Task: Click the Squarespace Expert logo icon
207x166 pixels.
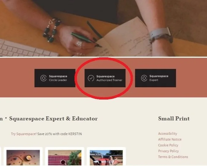Action: 144,78
